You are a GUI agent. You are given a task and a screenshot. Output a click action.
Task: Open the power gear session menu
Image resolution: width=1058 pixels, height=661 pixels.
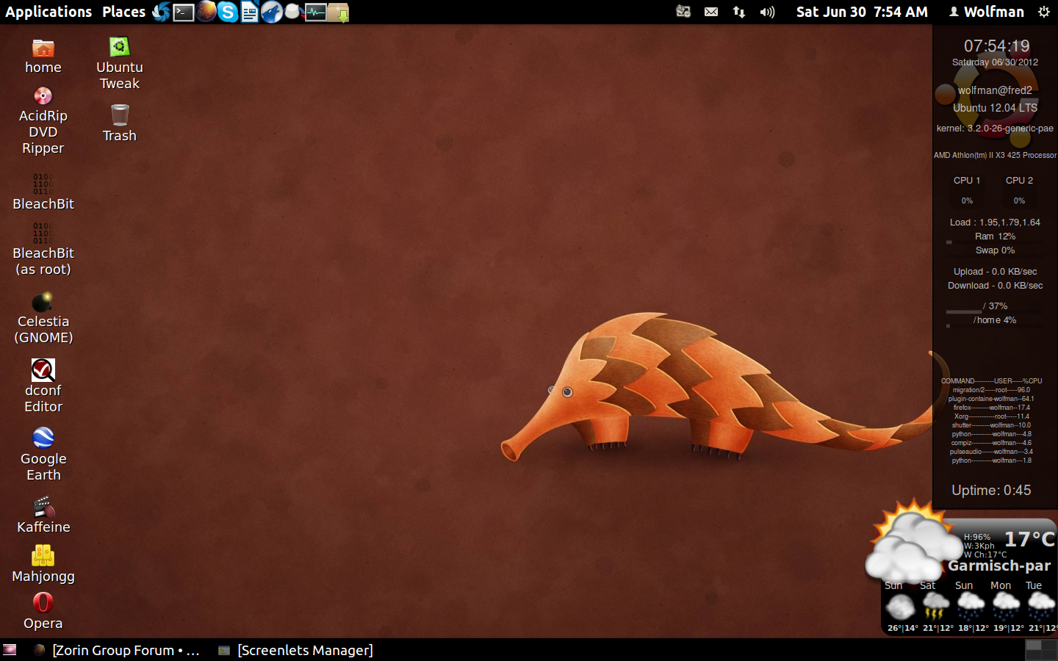(x=1043, y=12)
